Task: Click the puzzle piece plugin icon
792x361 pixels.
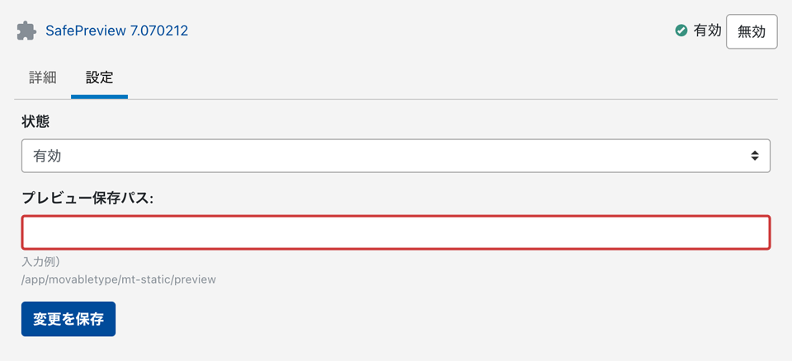Action: click(27, 31)
